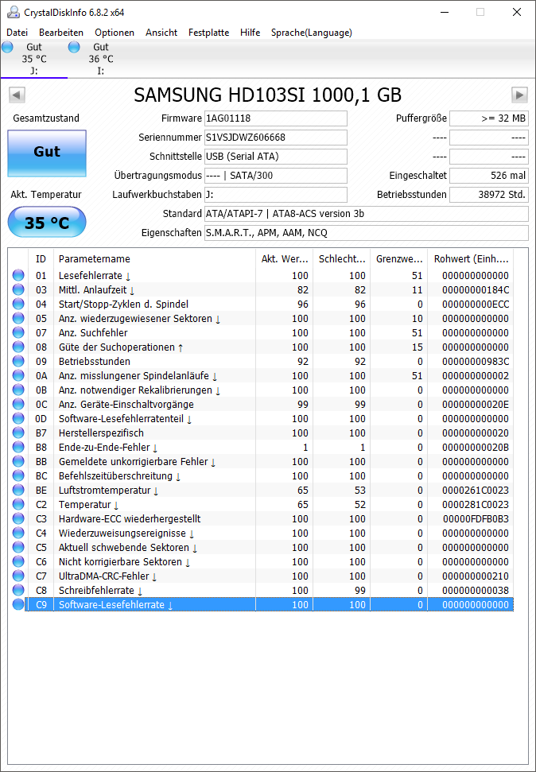Click status icon of row 09 Betriebsstunden
536x772 pixels.
pos(18,362)
